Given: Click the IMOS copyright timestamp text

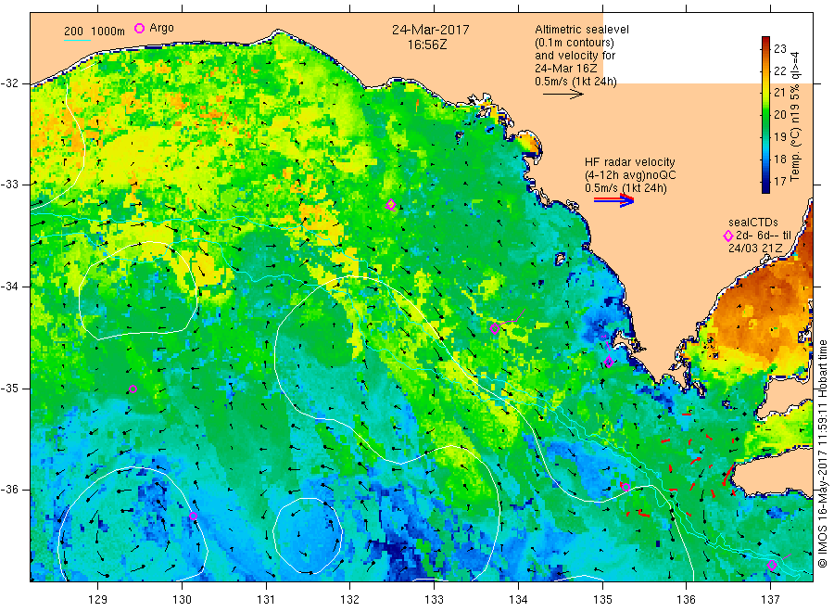Looking at the screenshot, I should click(822, 453).
